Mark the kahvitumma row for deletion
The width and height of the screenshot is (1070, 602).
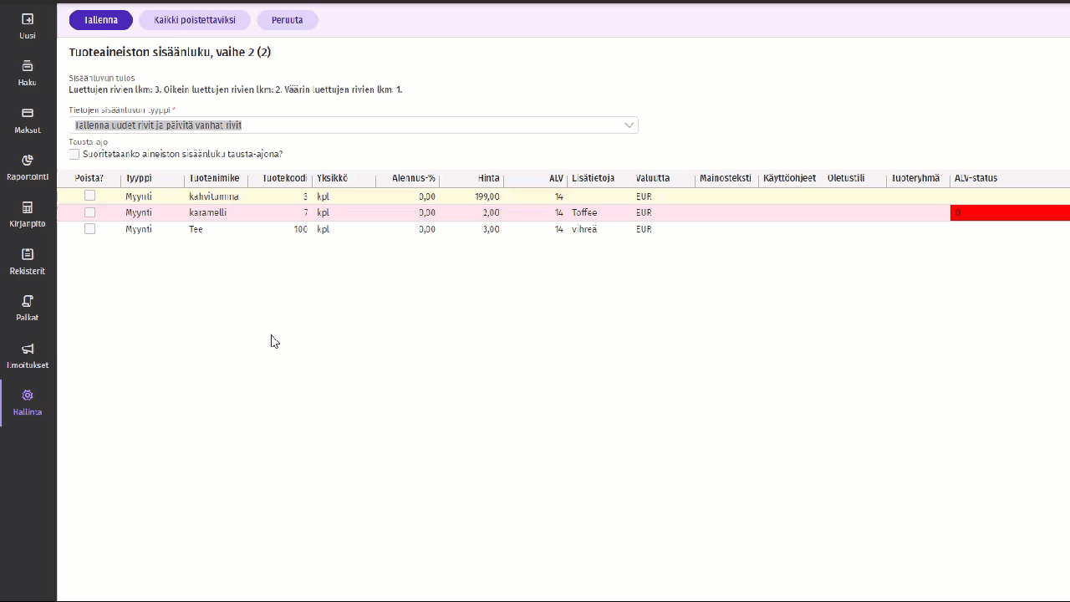click(x=89, y=196)
